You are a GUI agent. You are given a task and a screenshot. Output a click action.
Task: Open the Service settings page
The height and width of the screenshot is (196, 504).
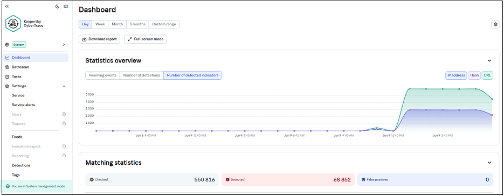pyautogui.click(x=18, y=95)
